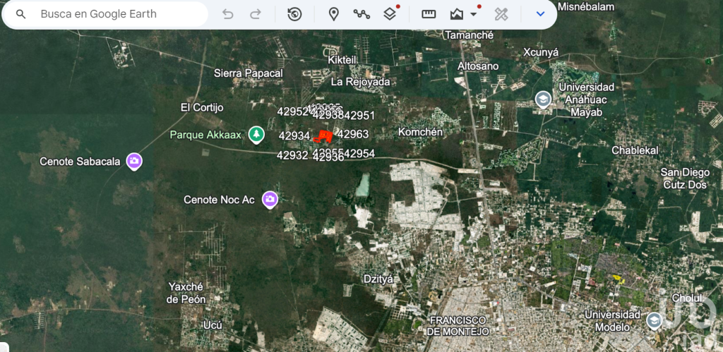Click the 'El Cortijo' place label

[x=202, y=108]
